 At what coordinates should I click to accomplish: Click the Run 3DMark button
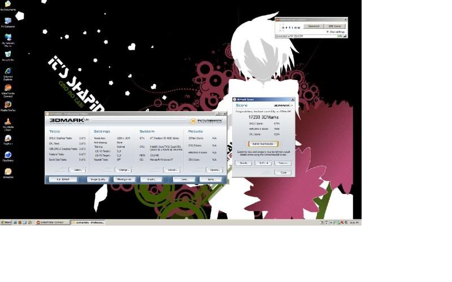(63, 179)
